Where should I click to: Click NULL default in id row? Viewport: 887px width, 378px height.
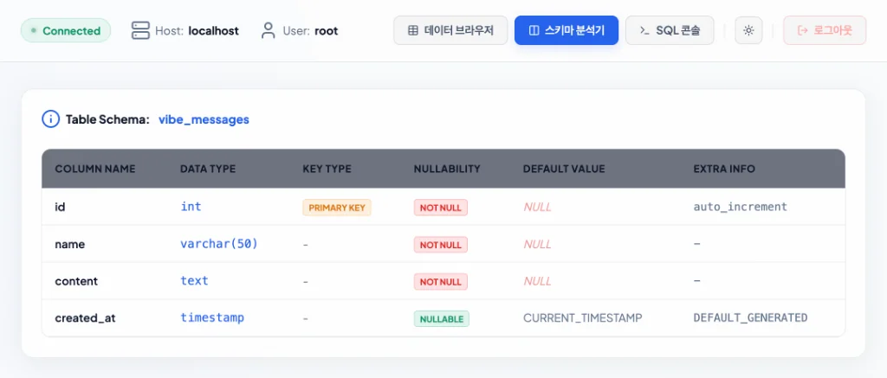537,208
